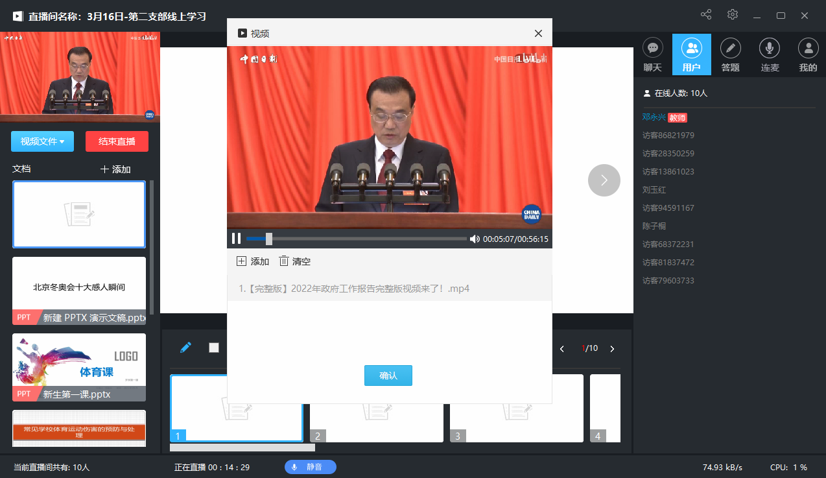Click the share icon in title bar
Image resolution: width=826 pixels, height=478 pixels.
pyautogui.click(x=706, y=15)
